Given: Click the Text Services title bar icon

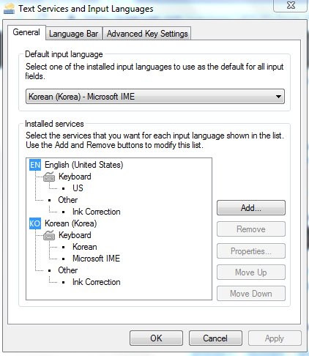Looking at the screenshot, I should pyautogui.click(x=10, y=9).
